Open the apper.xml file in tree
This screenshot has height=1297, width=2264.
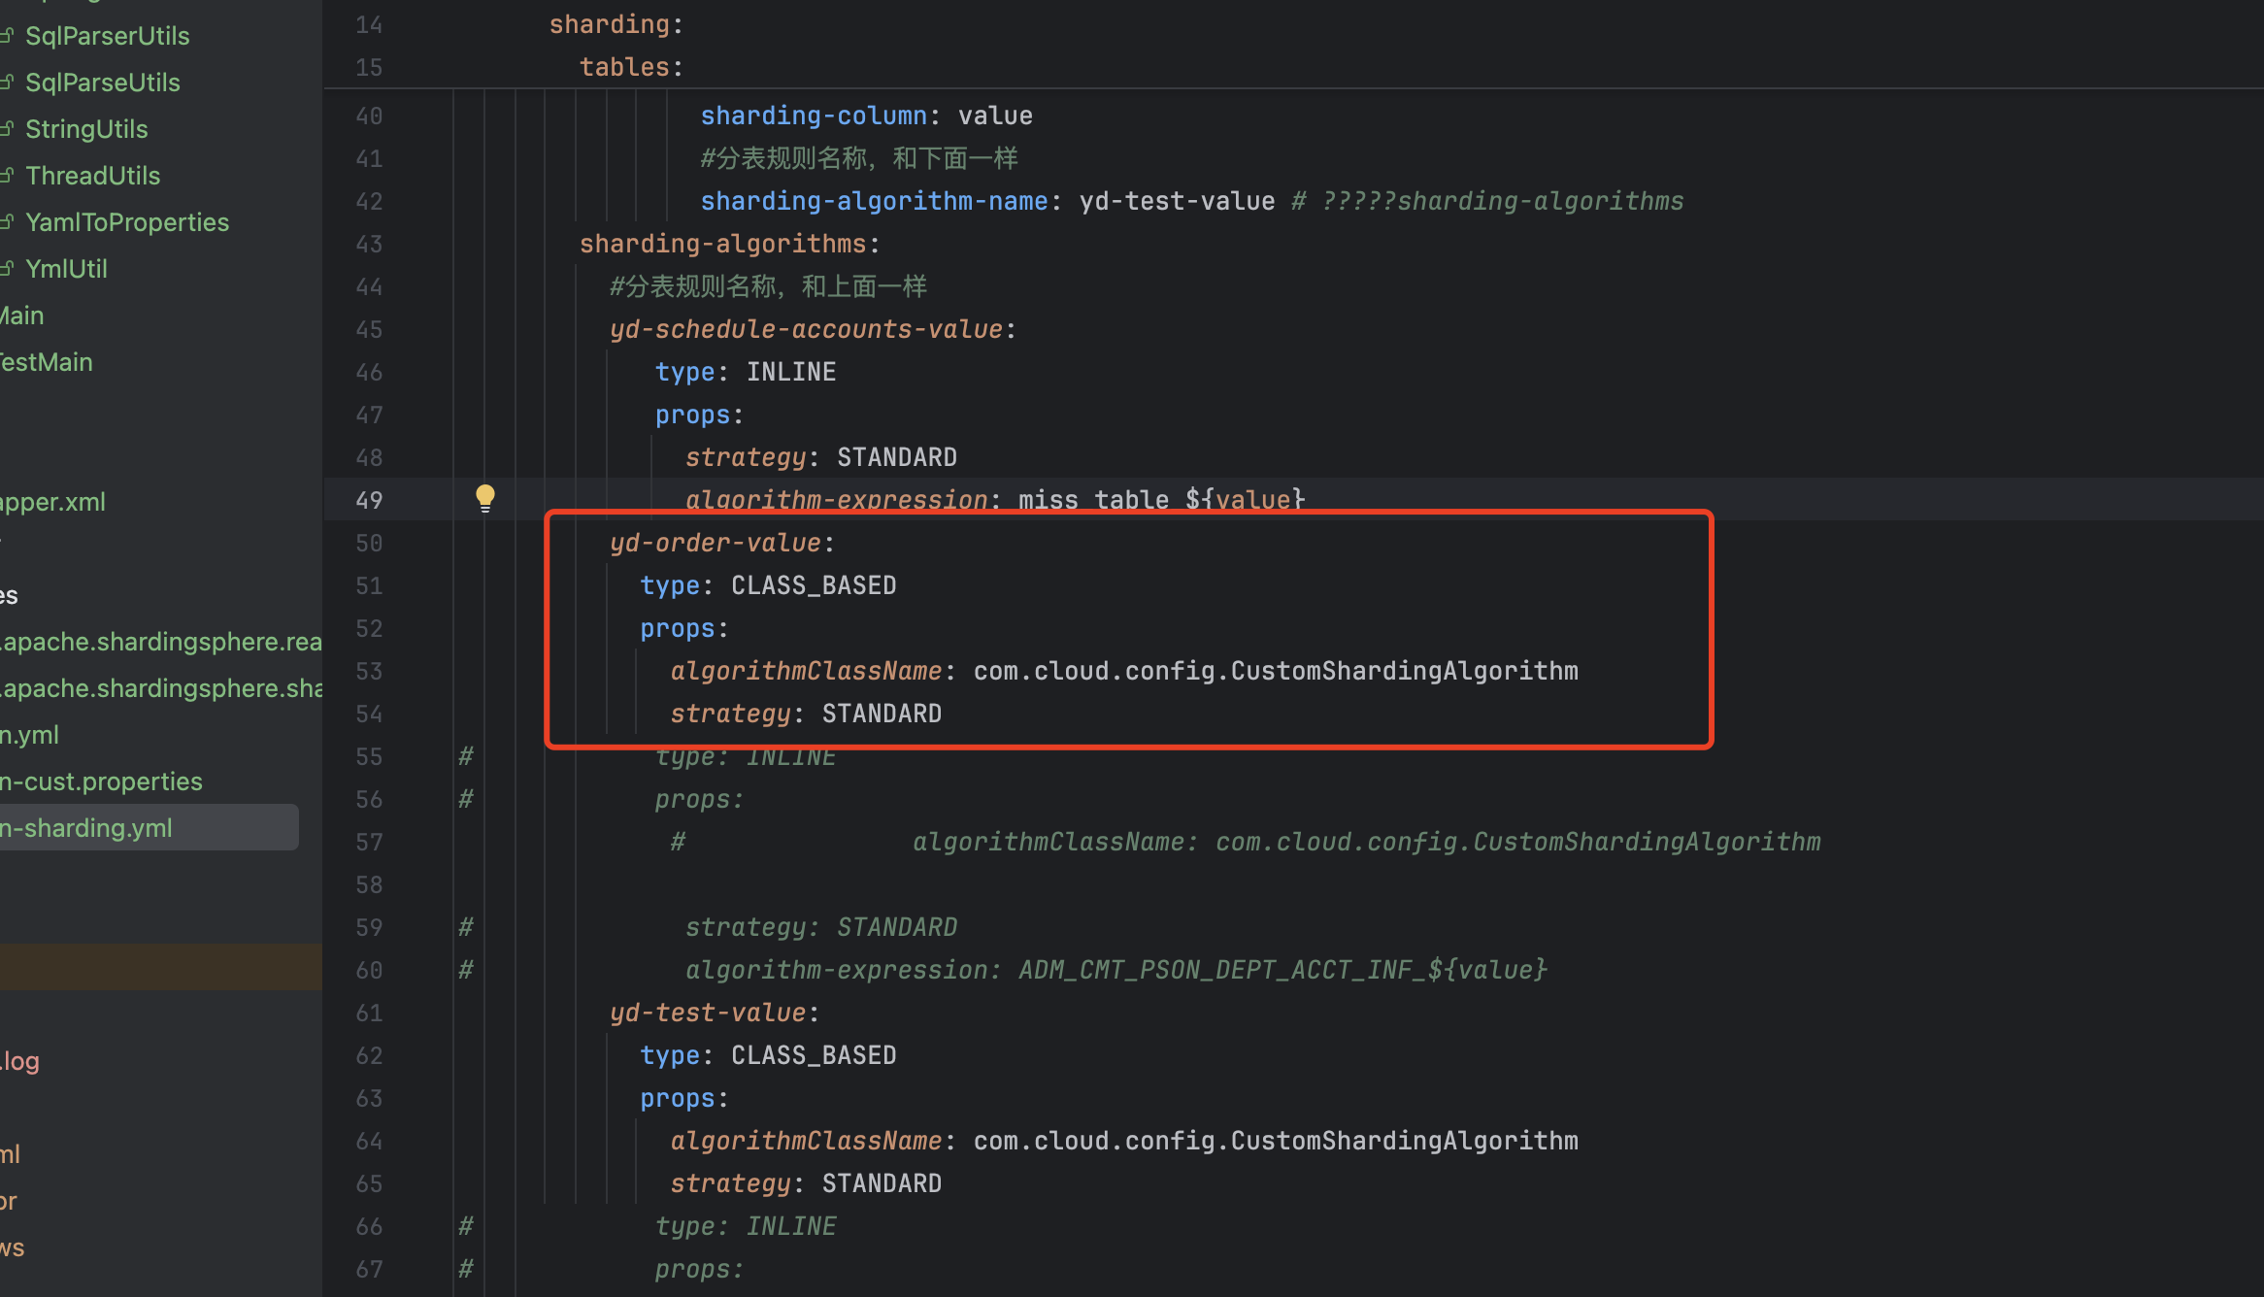[52, 502]
